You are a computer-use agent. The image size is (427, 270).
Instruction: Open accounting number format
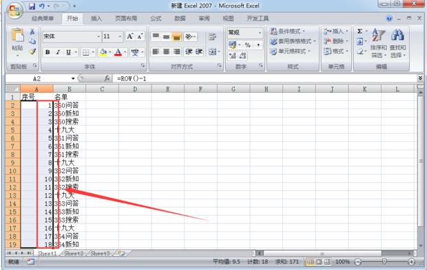coord(232,45)
